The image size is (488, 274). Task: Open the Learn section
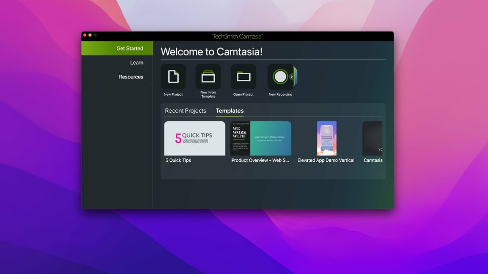137,62
